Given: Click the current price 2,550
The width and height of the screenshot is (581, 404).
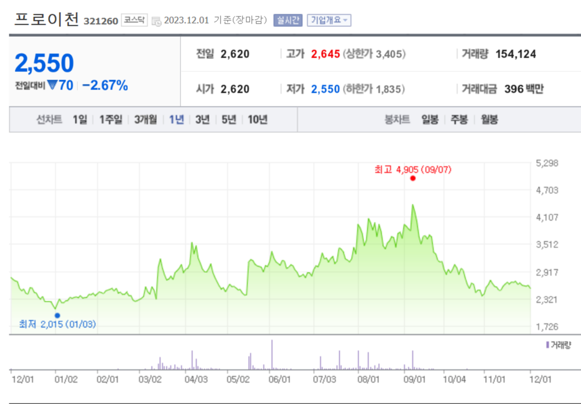Looking at the screenshot, I should pos(44,63).
